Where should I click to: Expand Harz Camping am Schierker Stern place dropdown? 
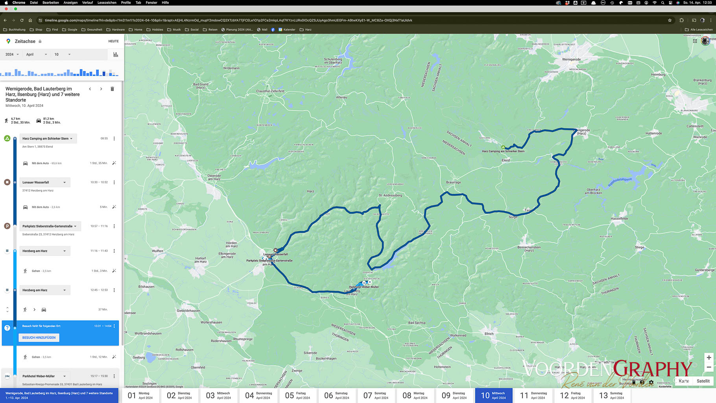tap(48, 139)
